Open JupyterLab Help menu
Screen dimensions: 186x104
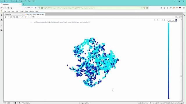pyautogui.click(x=37, y=11)
